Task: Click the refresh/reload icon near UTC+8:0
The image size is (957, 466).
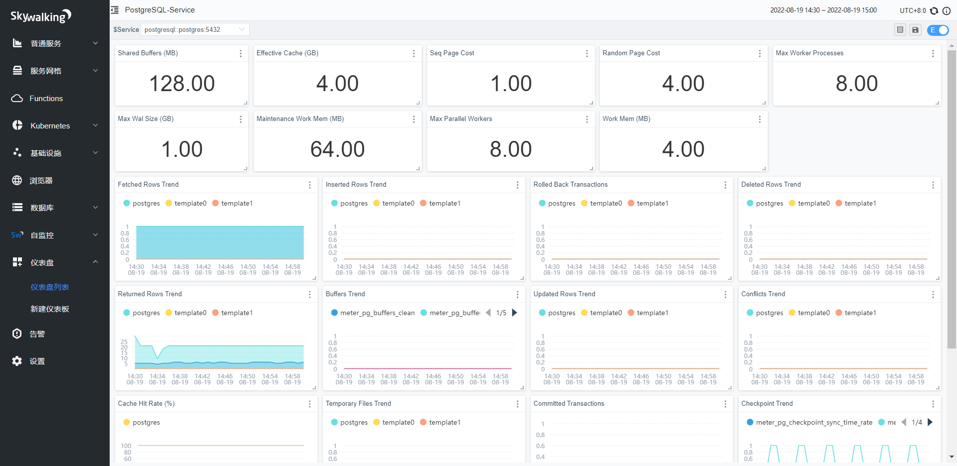Action: coord(934,10)
